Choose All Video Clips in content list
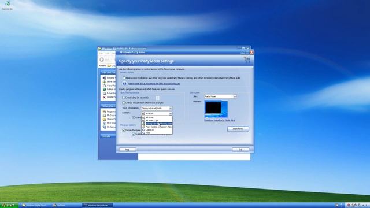370x208 pixels. 157,121
